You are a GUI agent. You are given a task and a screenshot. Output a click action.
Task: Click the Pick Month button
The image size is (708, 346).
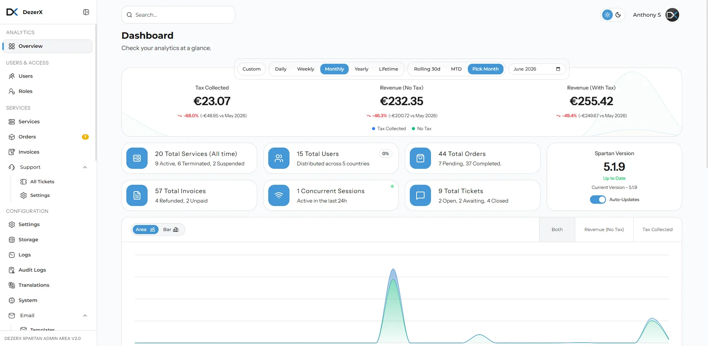(x=486, y=69)
